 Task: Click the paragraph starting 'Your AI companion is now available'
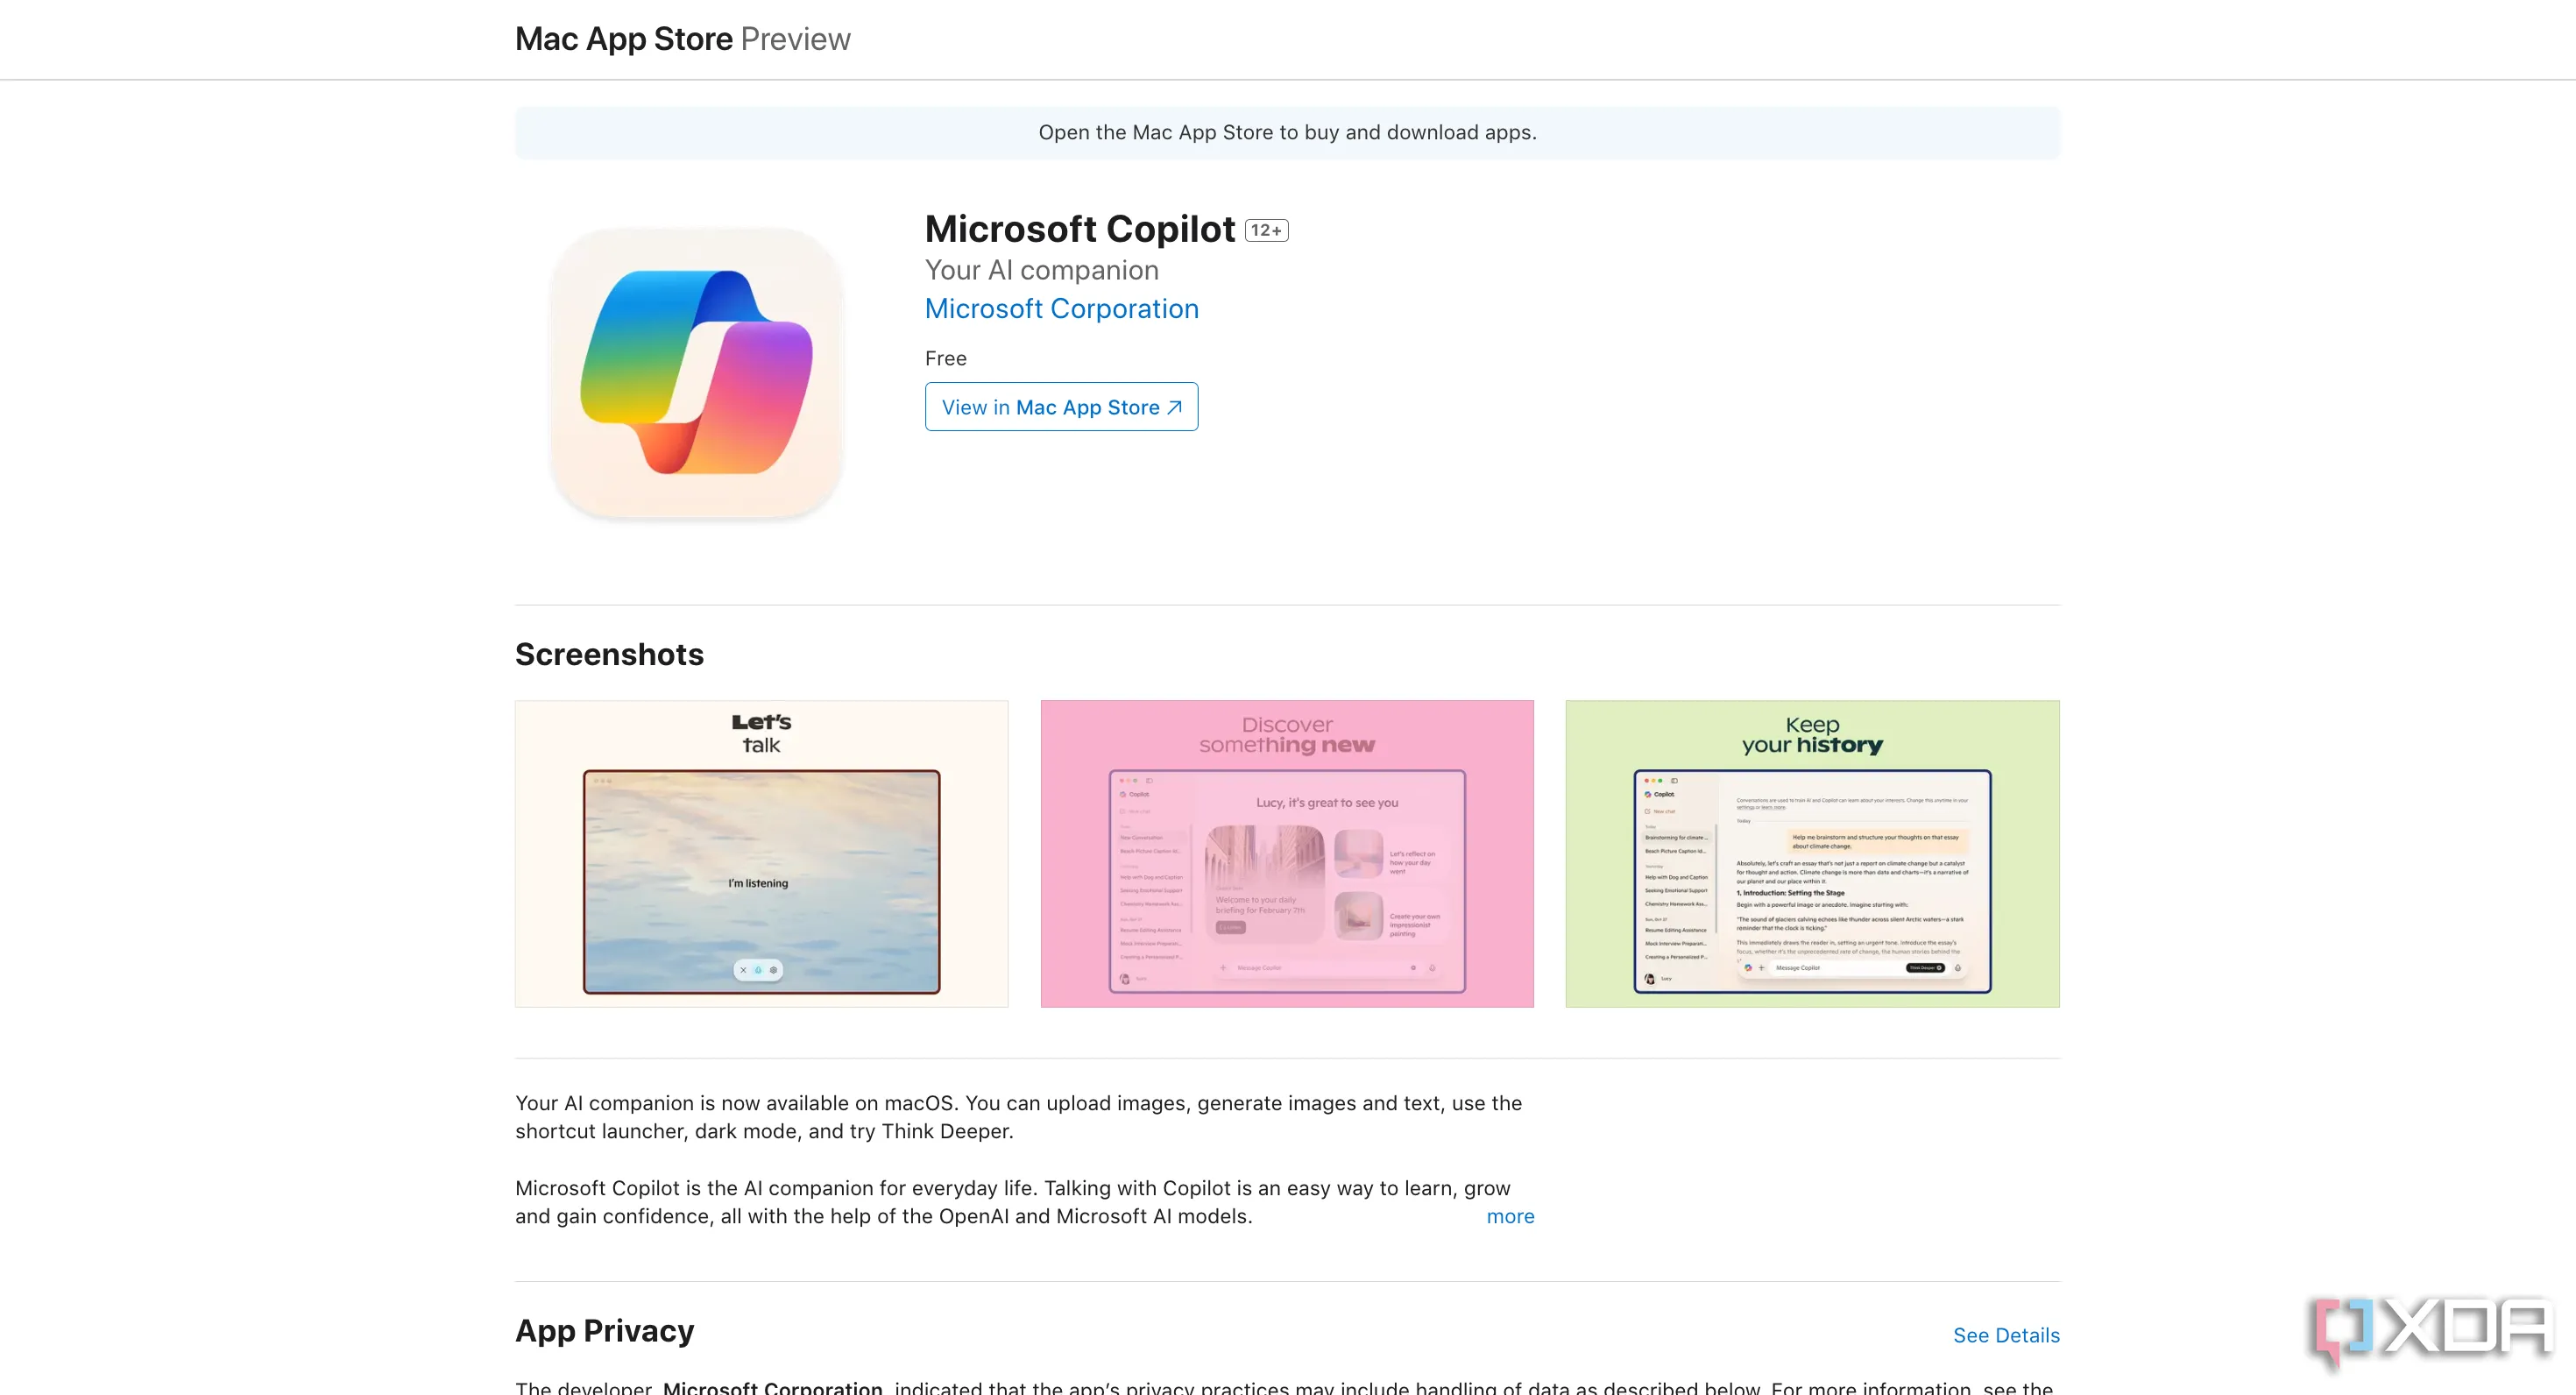[x=1018, y=1117]
